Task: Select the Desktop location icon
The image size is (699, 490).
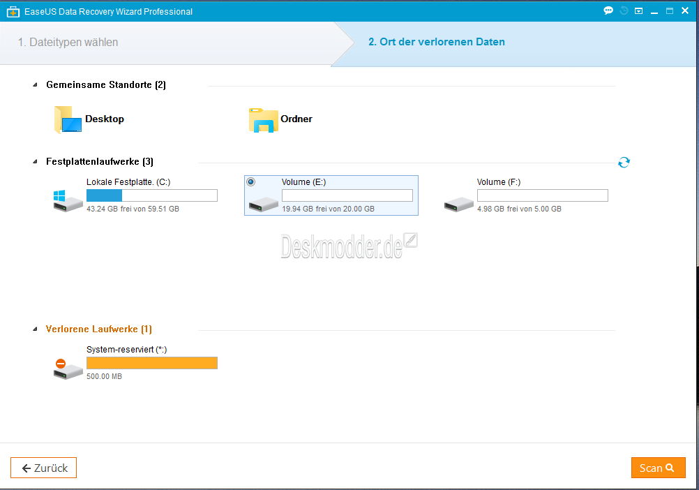Action: coord(68,119)
